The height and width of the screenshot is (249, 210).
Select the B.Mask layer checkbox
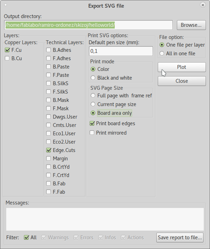tap(48, 100)
